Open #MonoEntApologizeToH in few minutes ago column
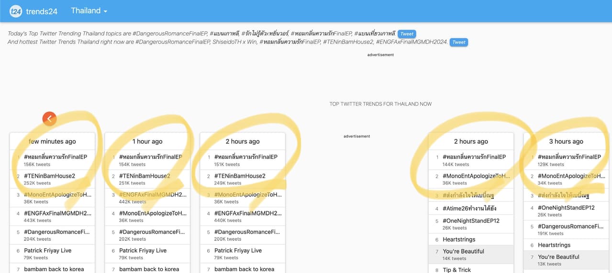Image resolution: width=612 pixels, height=273 pixels. (x=57, y=194)
